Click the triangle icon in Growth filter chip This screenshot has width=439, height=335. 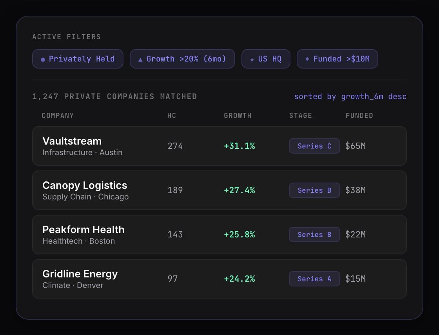point(140,59)
